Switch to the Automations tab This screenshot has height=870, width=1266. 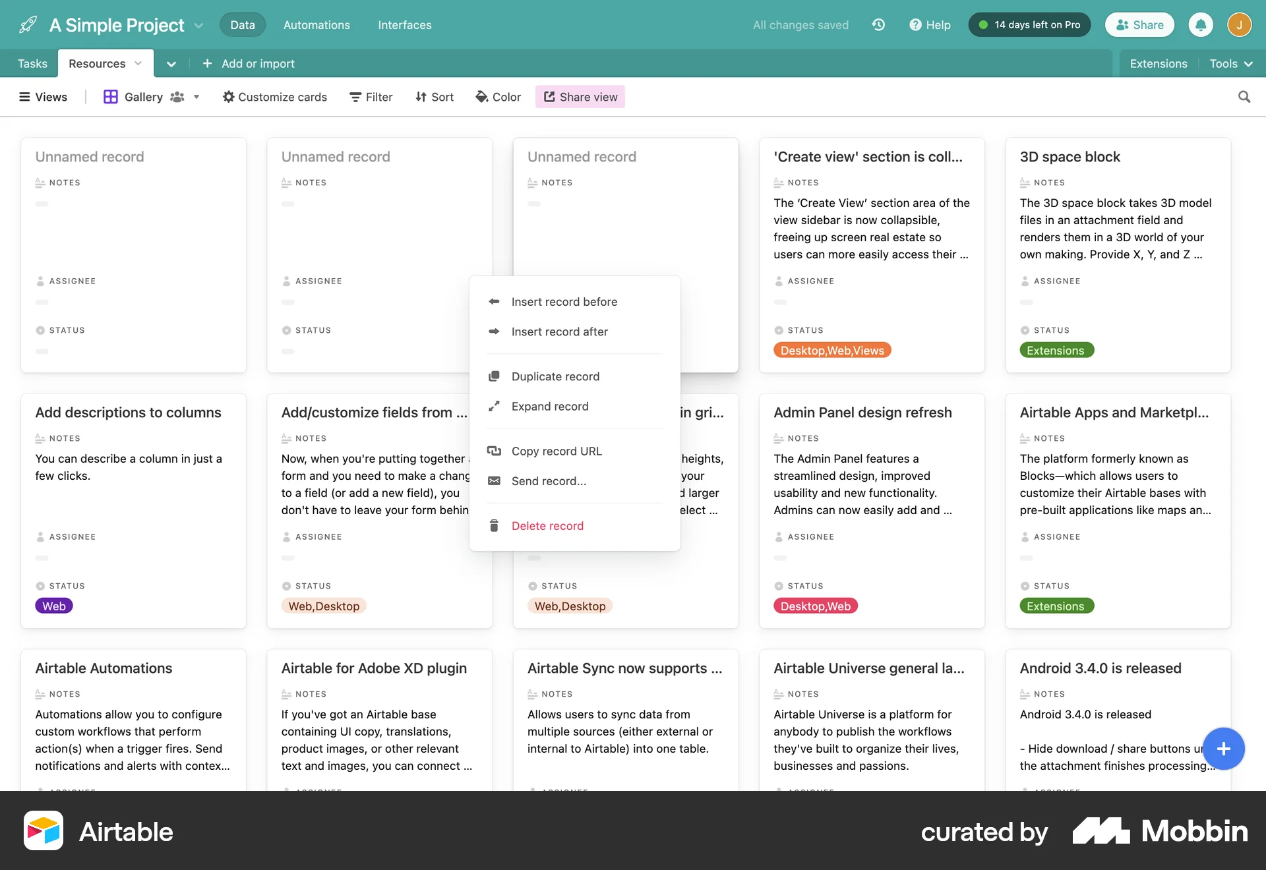[316, 24]
